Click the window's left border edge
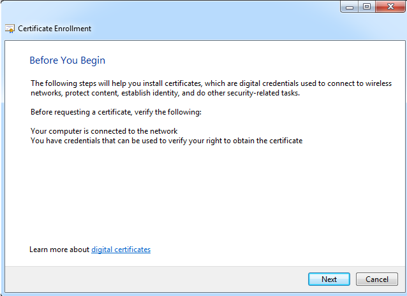Image resolution: width=407 pixels, height=296 pixels. 2,159
